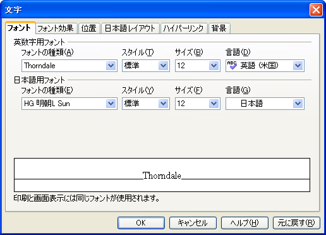Click the キャンセル button
326x235 pixels.
[193, 223]
